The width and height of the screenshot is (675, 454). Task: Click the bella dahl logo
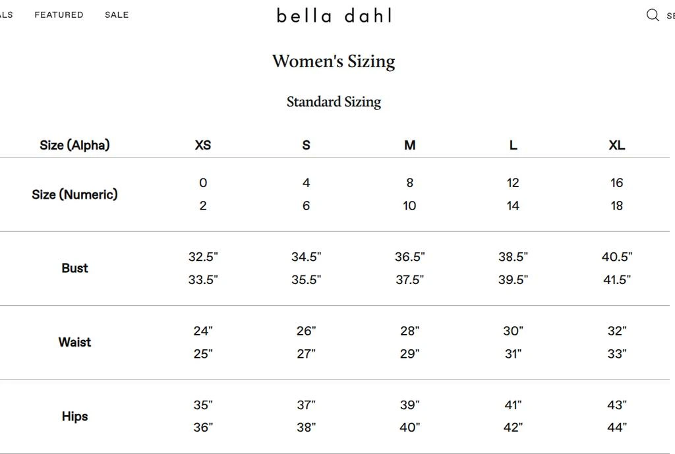tap(334, 15)
